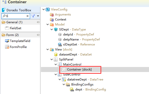Click the TemplateField toolbox icon

(7, 41)
